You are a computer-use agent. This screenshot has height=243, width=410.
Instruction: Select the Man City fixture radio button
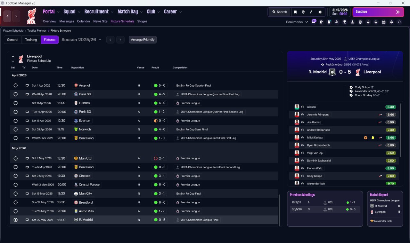15,193
